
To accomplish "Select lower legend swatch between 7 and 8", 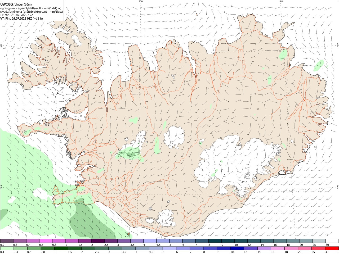I will [196, 248].
